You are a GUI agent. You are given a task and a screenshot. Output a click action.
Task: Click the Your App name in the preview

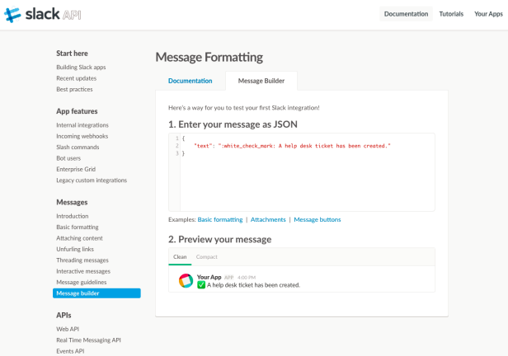point(209,277)
